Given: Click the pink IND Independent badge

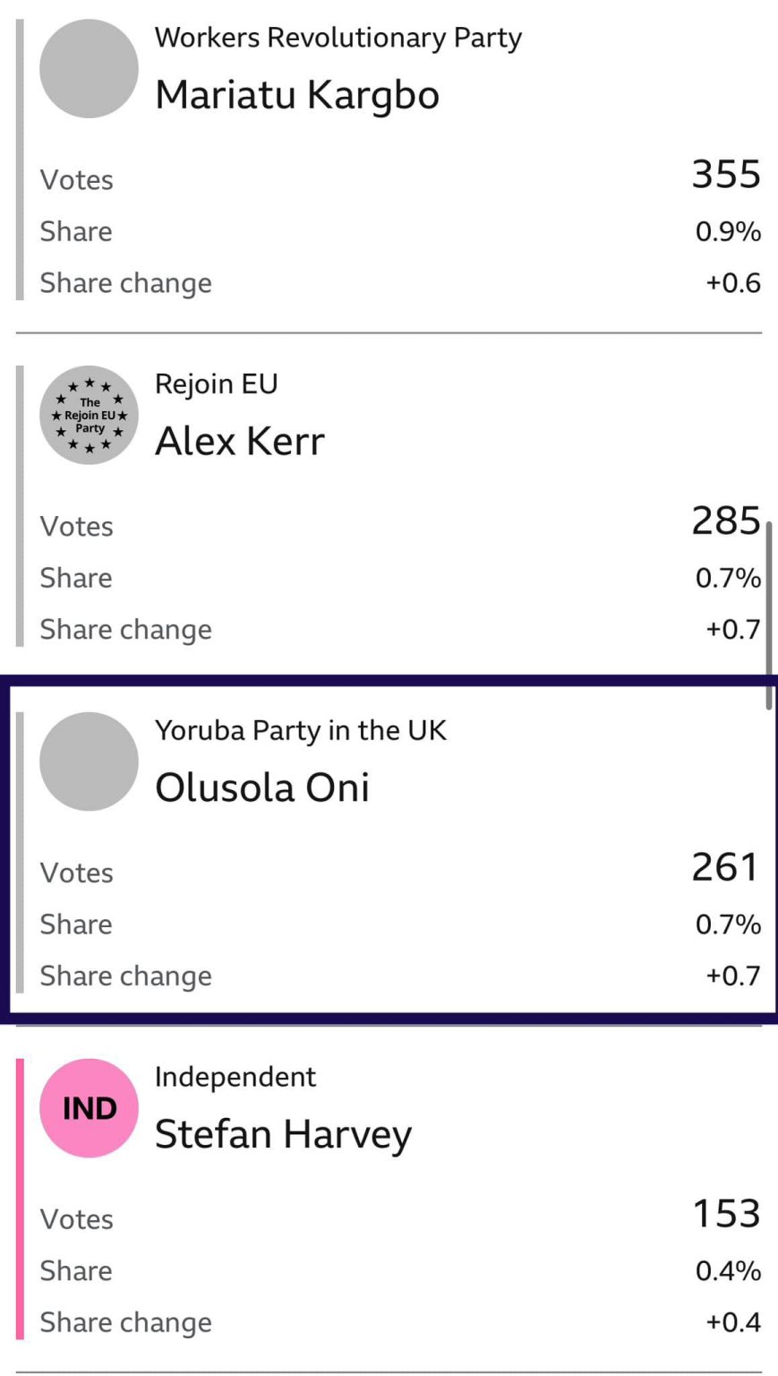Looking at the screenshot, I should 90,1108.
